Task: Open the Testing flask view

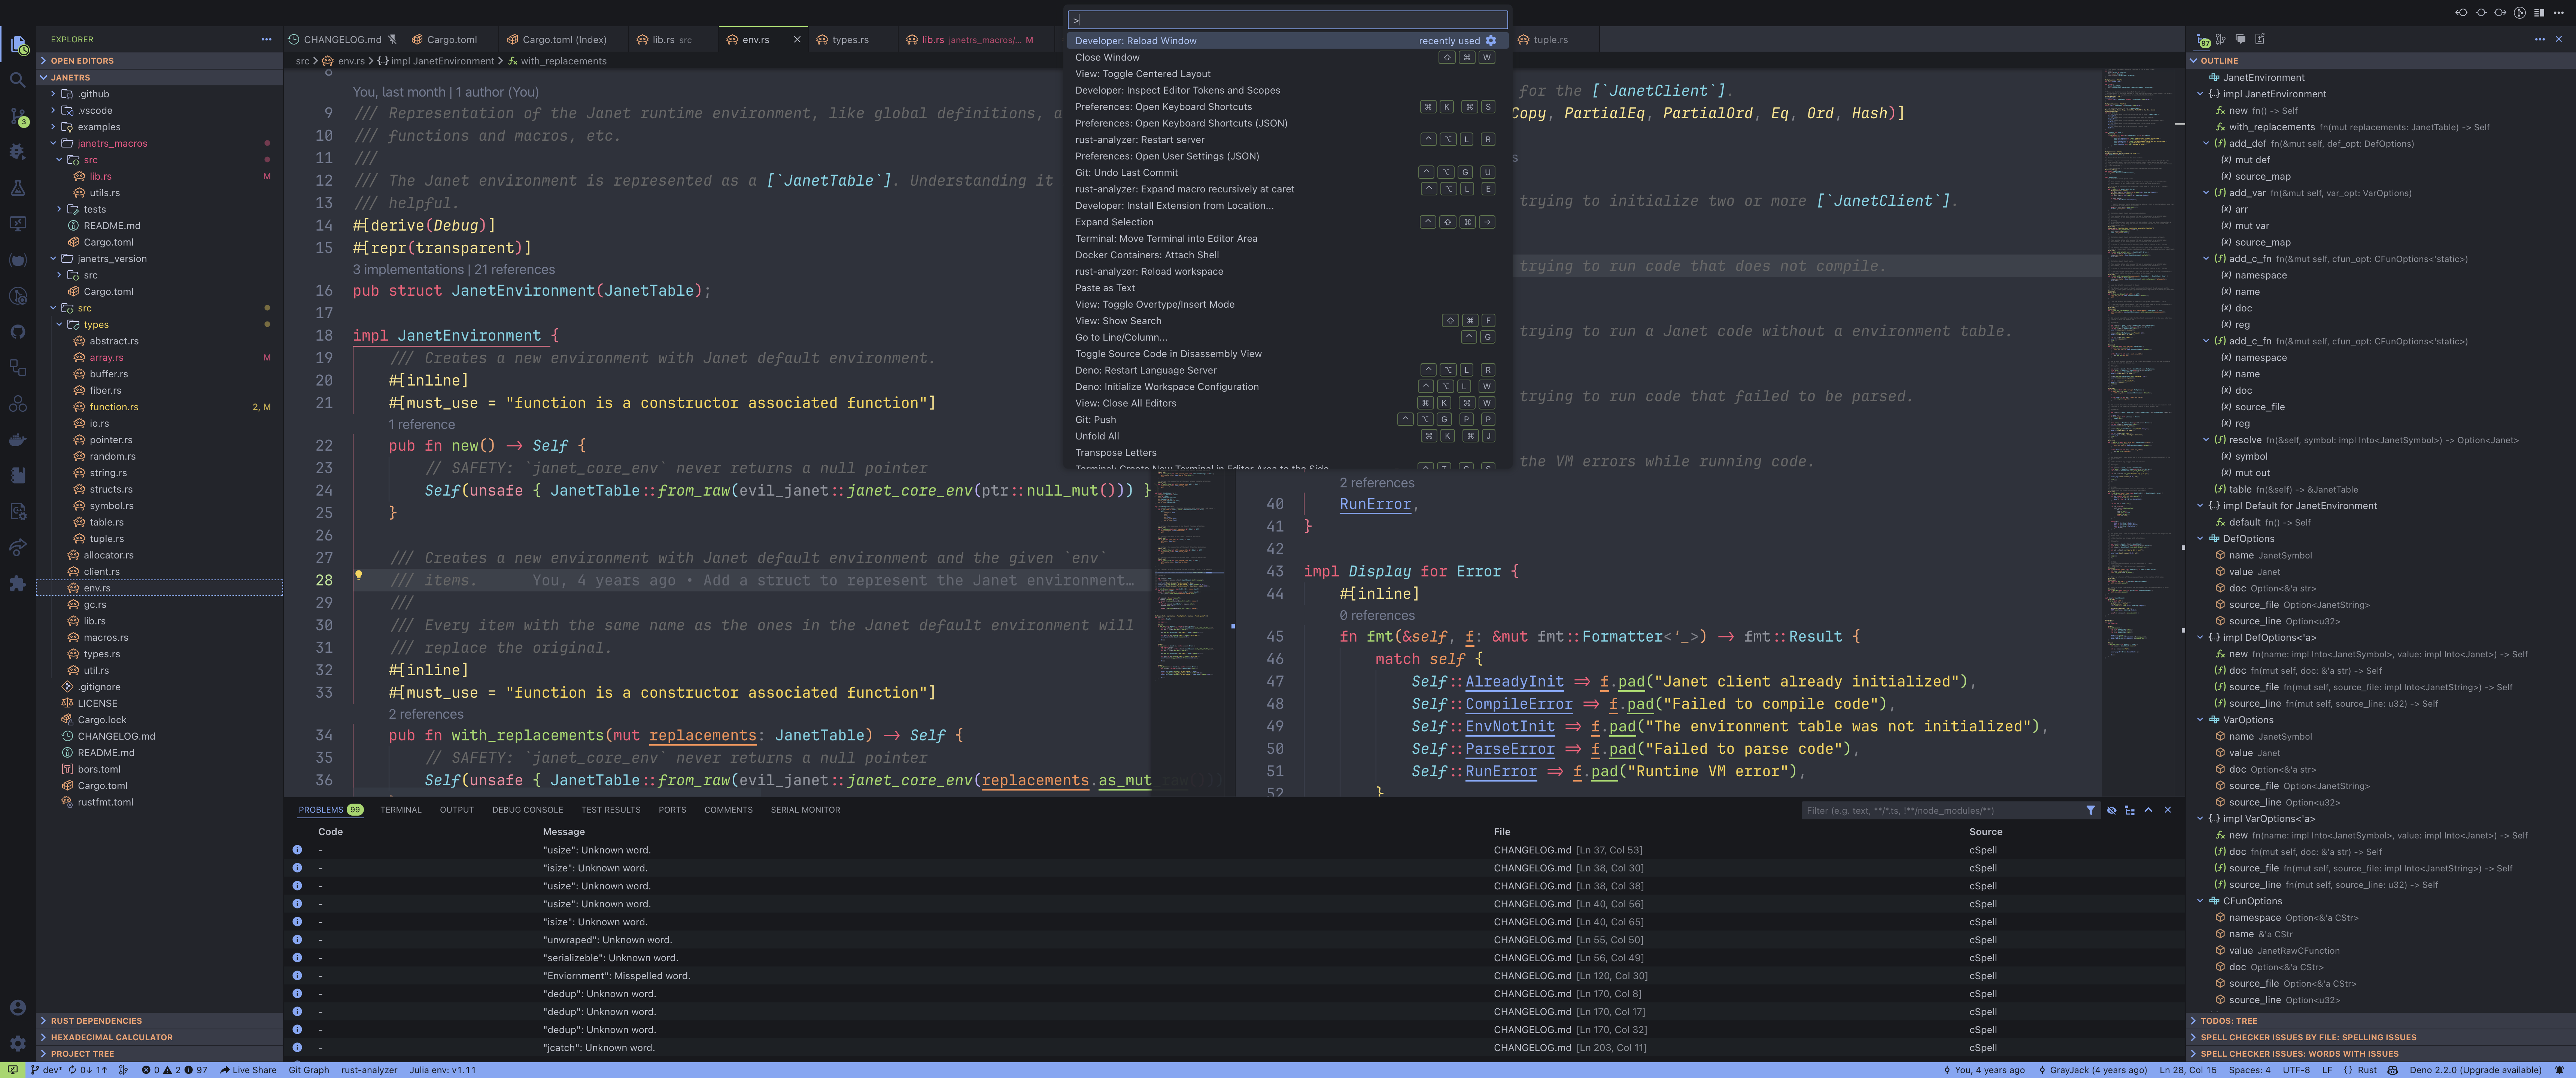Action: click(17, 188)
